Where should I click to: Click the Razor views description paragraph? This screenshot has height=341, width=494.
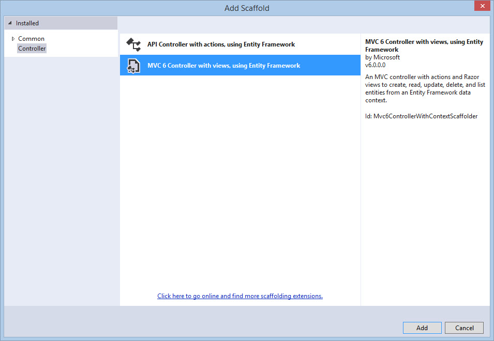pos(425,88)
